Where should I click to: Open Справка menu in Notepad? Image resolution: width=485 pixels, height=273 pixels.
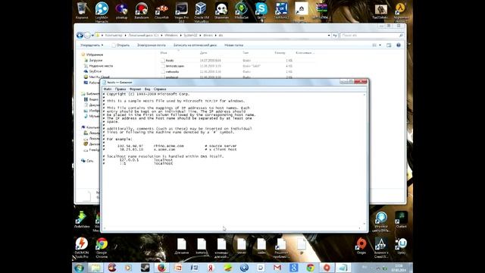click(x=160, y=89)
